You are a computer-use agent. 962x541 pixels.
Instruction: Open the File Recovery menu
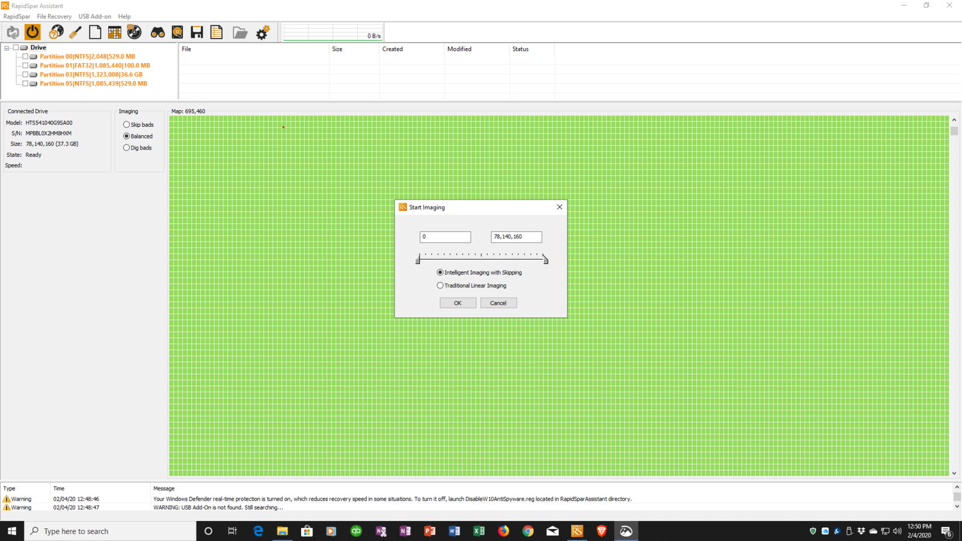tap(54, 16)
